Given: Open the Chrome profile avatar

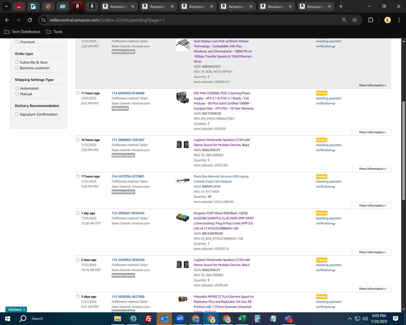Looking at the screenshot, I should point(387,20).
